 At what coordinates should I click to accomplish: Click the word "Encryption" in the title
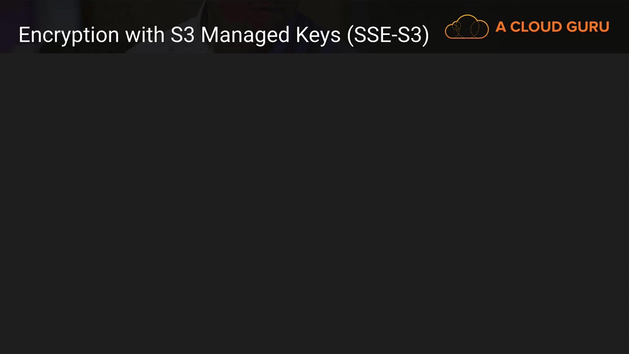click(x=68, y=35)
